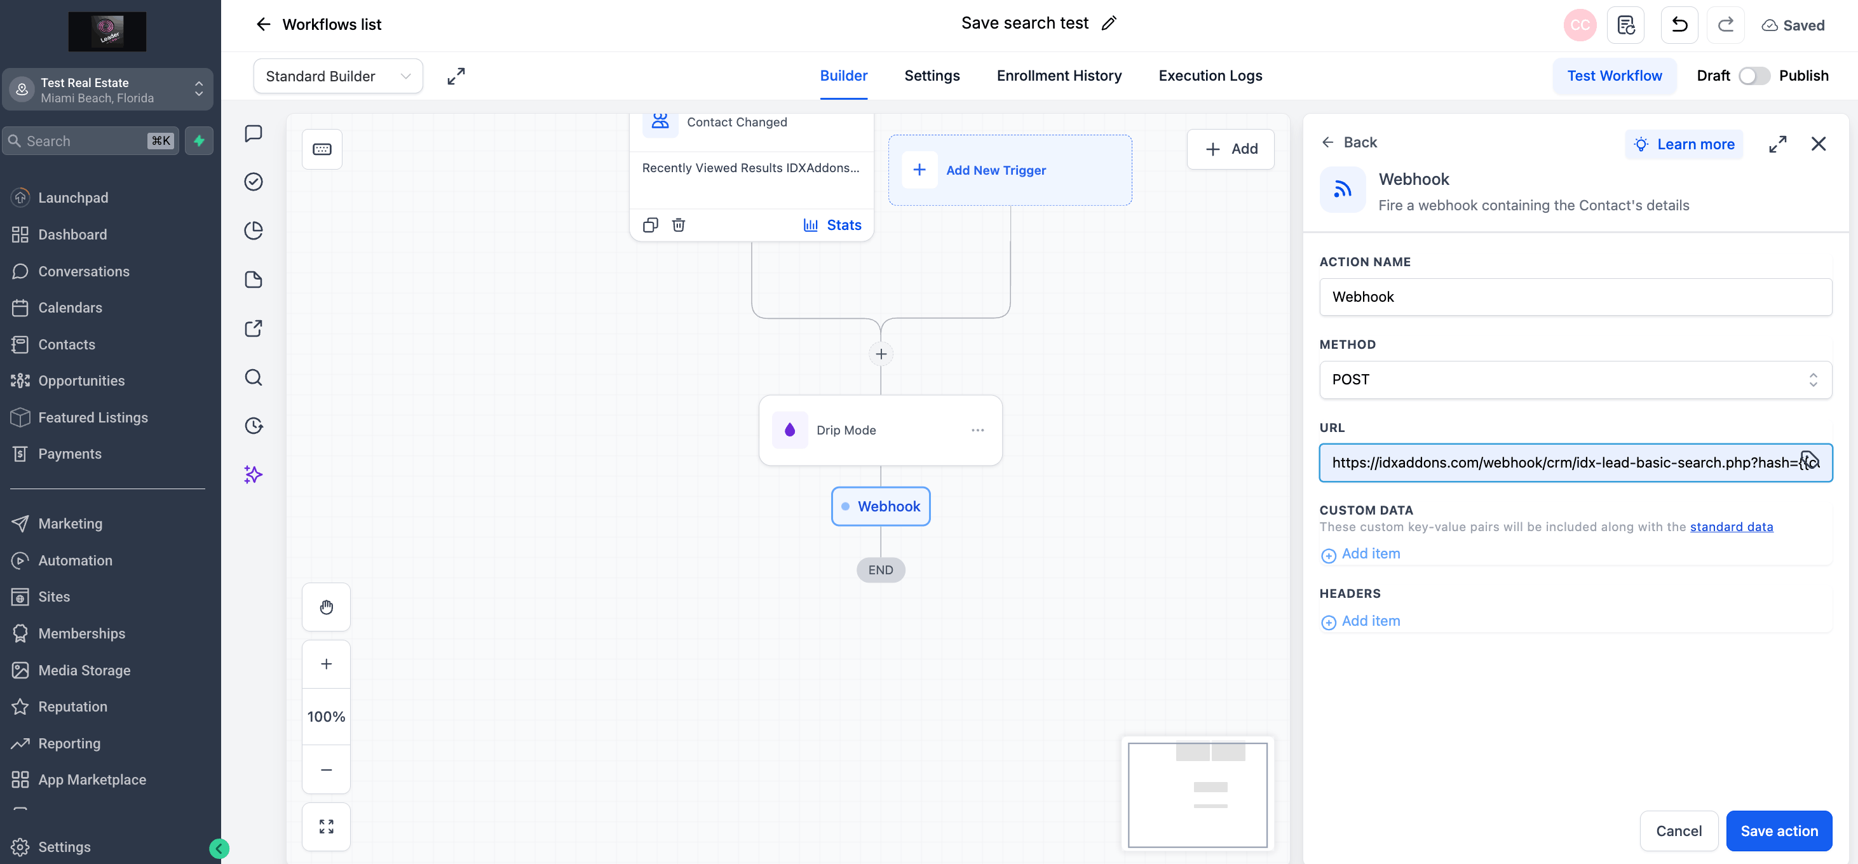
Task: Open the Enrollment History tab
Action: 1059,76
